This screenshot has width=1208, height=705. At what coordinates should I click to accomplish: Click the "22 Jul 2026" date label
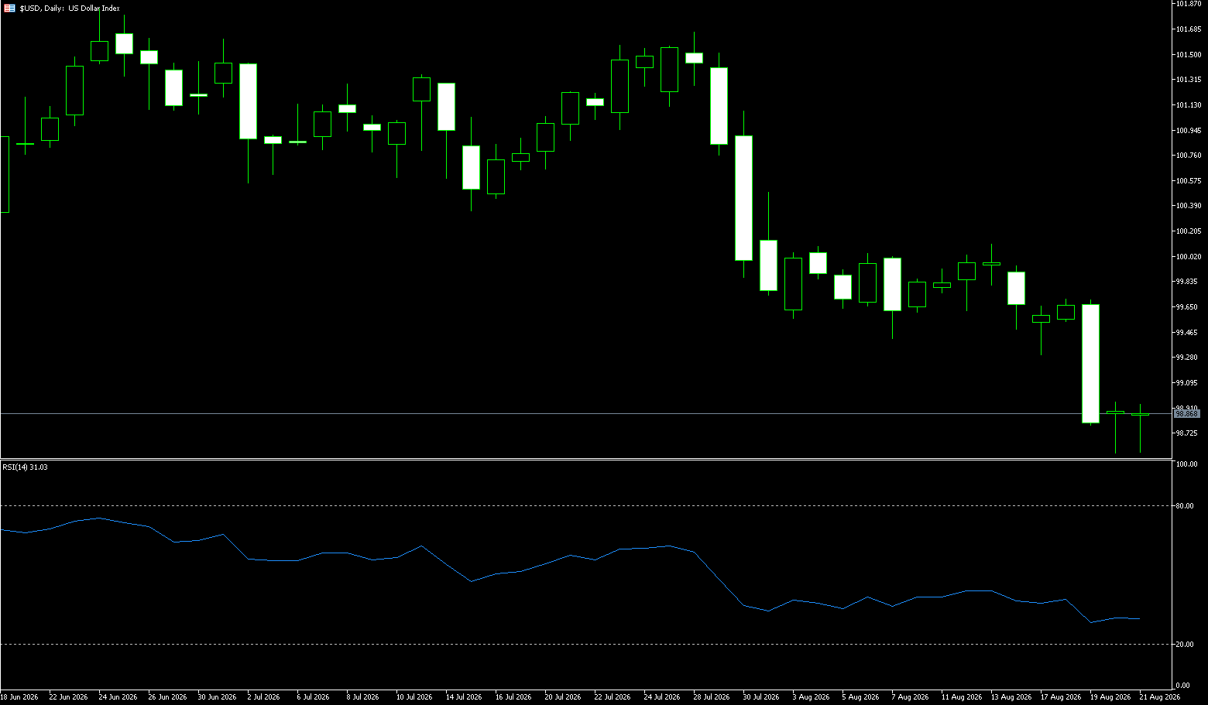click(x=613, y=697)
